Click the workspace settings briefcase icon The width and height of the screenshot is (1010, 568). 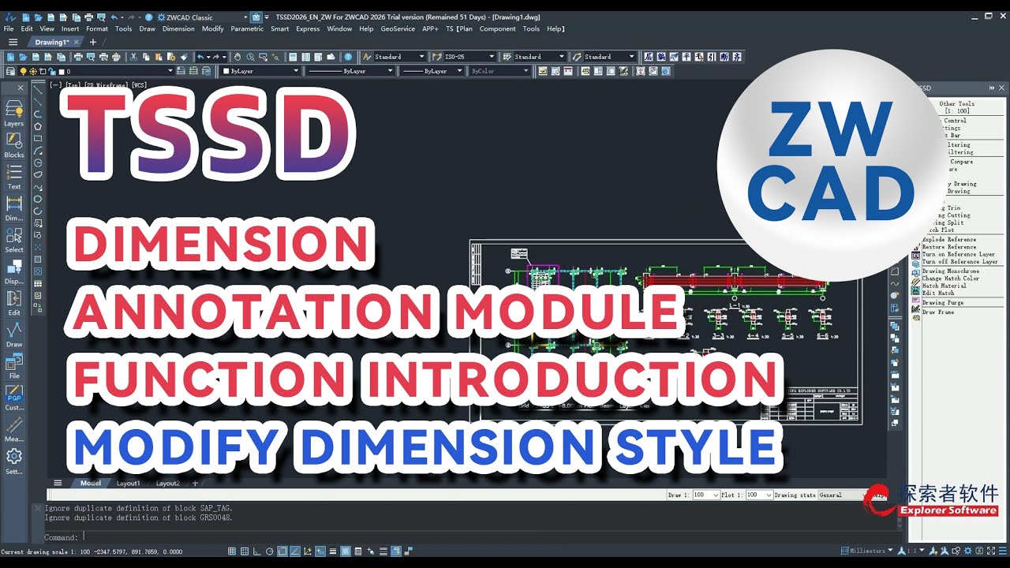256,17
